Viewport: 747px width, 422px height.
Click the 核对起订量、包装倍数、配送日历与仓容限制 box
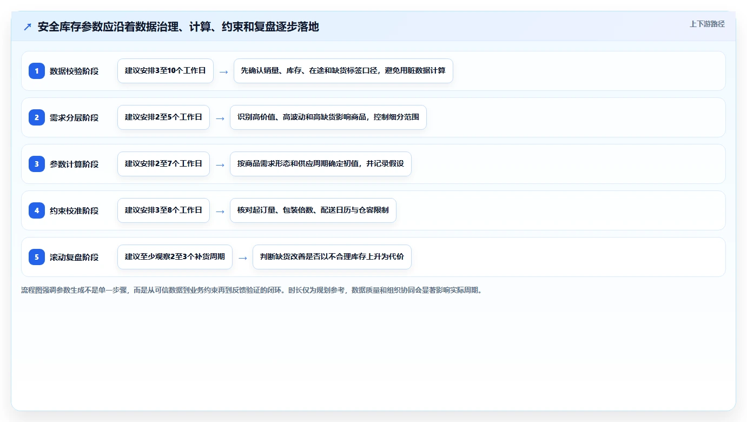point(313,210)
